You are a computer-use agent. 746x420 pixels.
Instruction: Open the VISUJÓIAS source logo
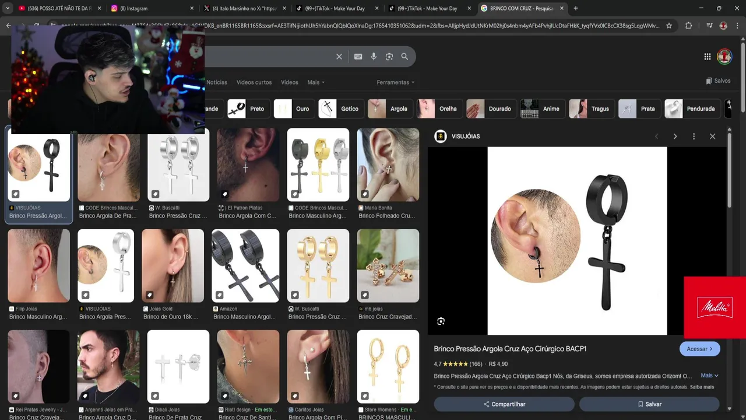pyautogui.click(x=441, y=136)
